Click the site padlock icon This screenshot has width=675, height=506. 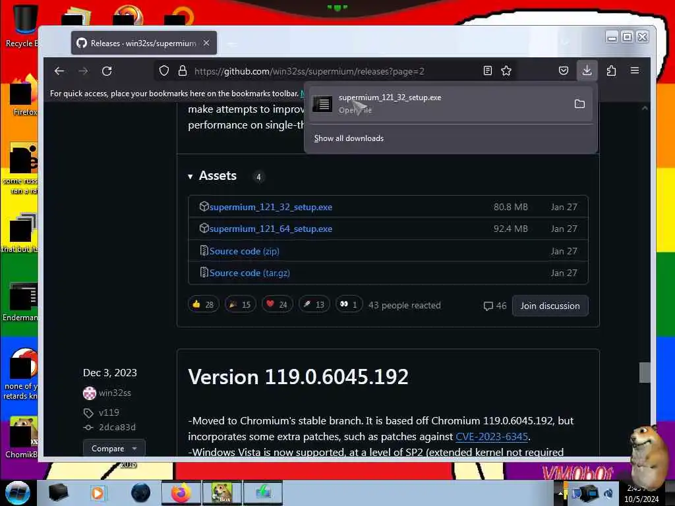click(x=183, y=71)
